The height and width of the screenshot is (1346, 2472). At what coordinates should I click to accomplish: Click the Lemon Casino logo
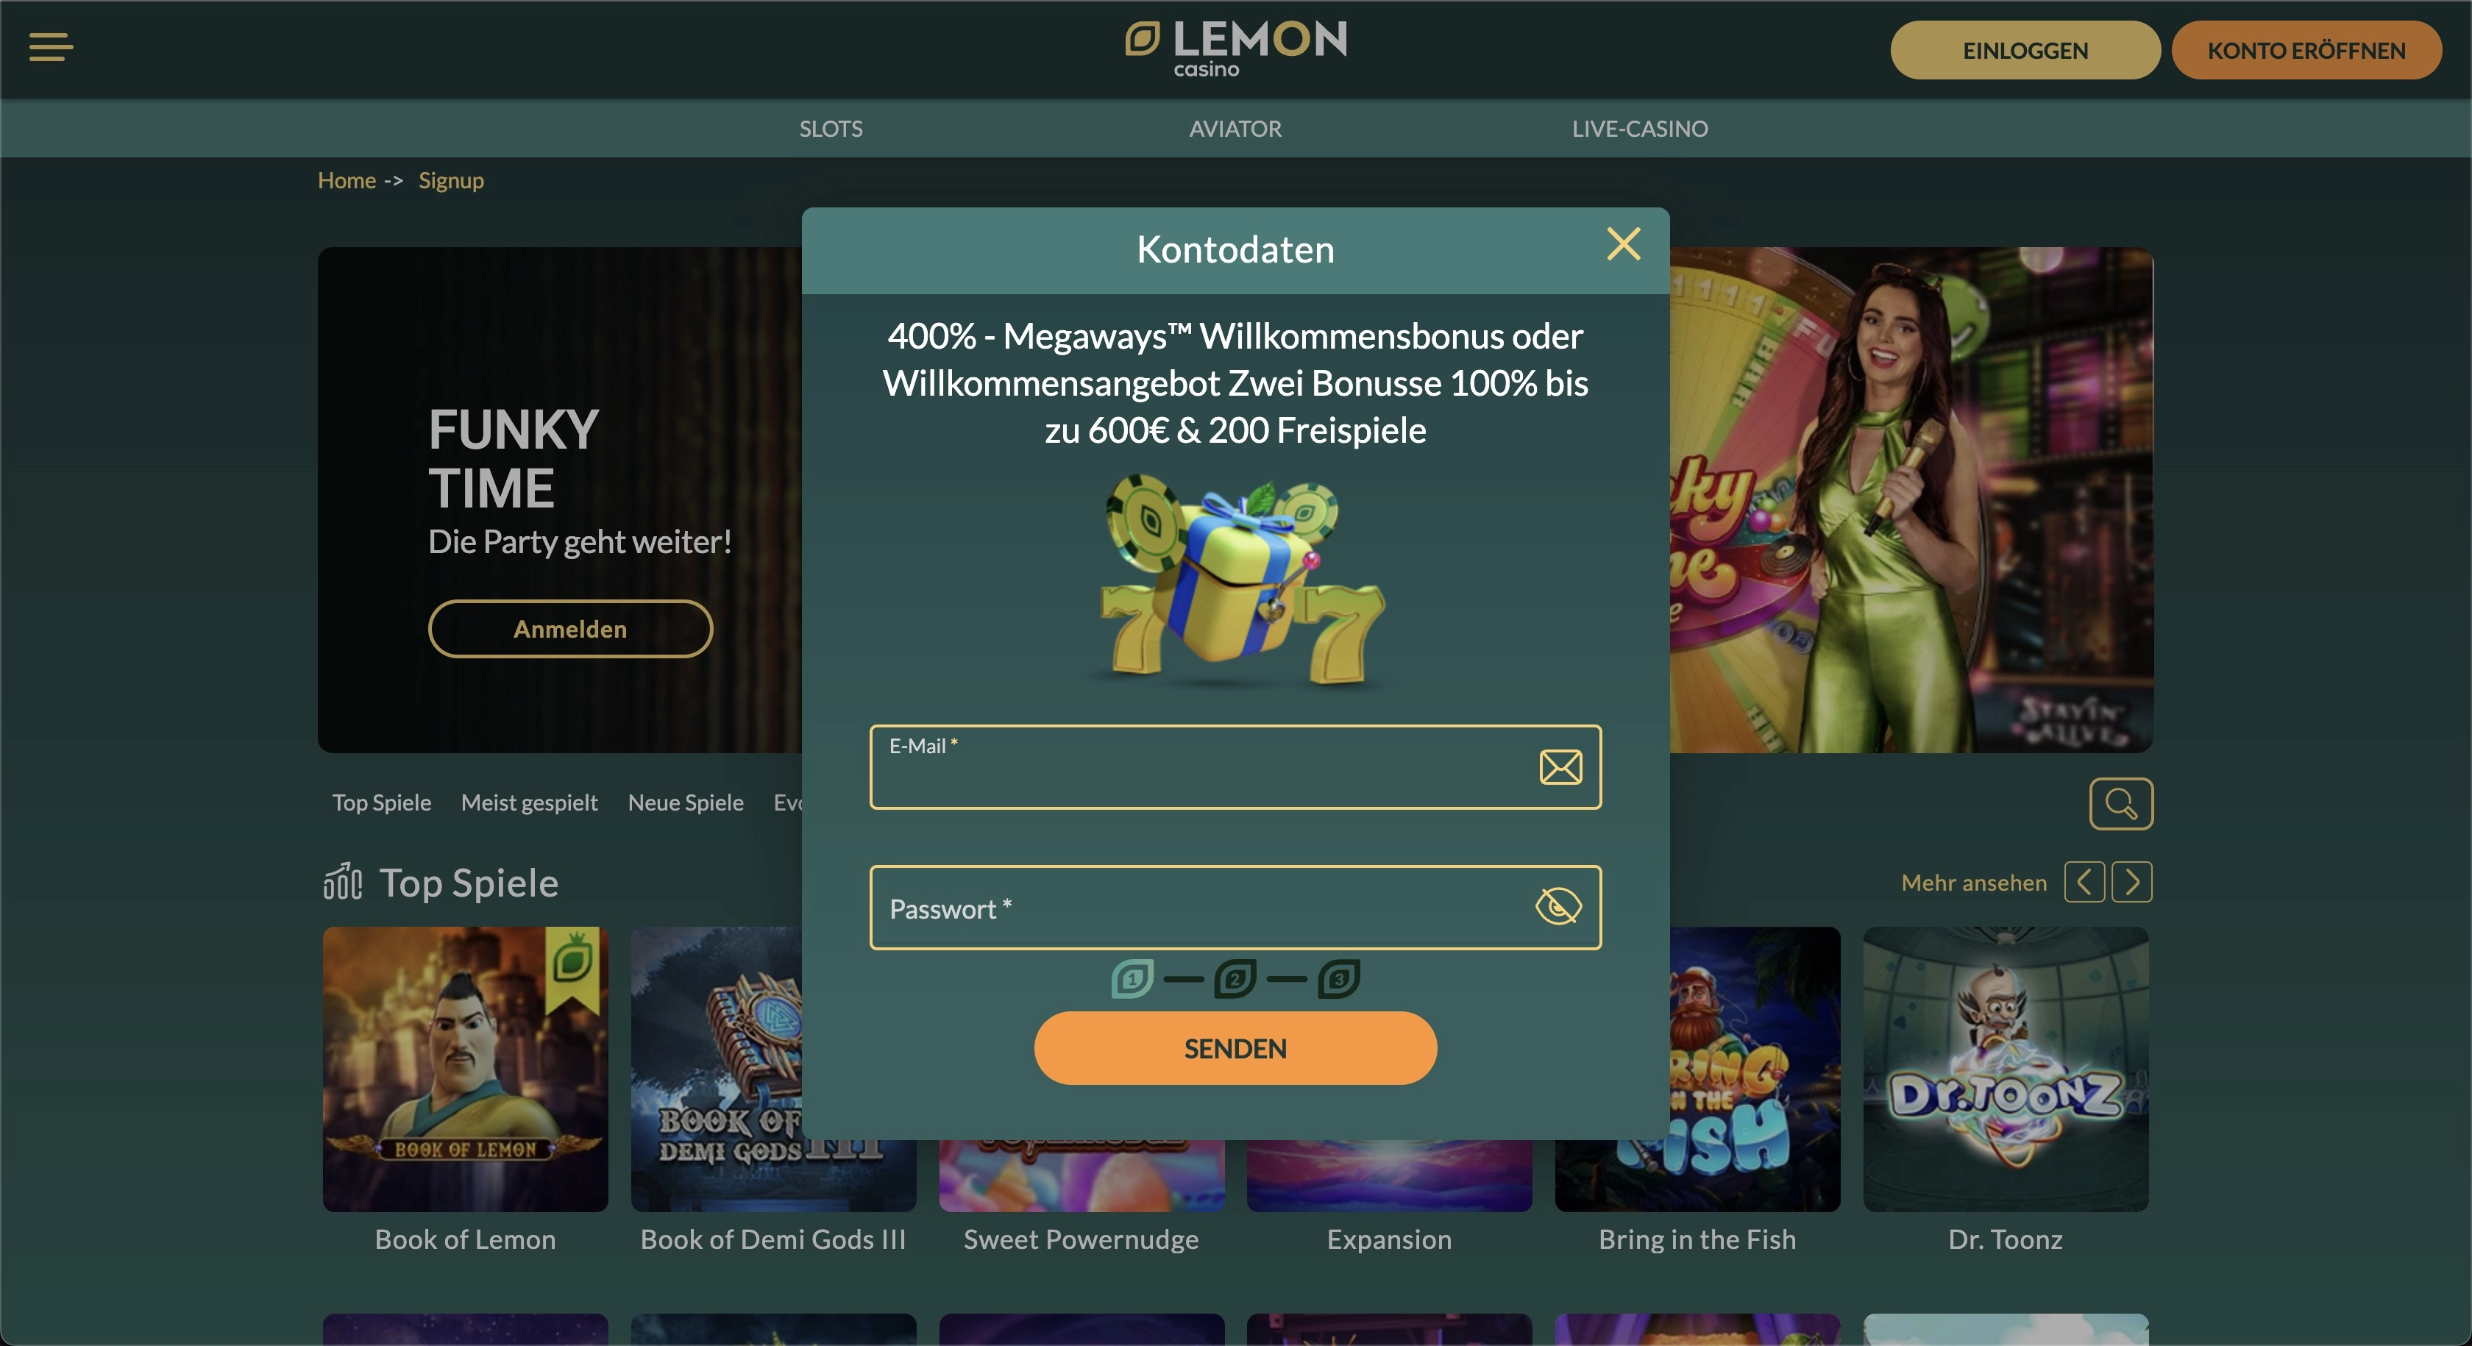1236,49
